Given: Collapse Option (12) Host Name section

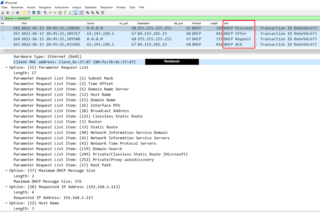Looking at the screenshot, I should (6, 203).
